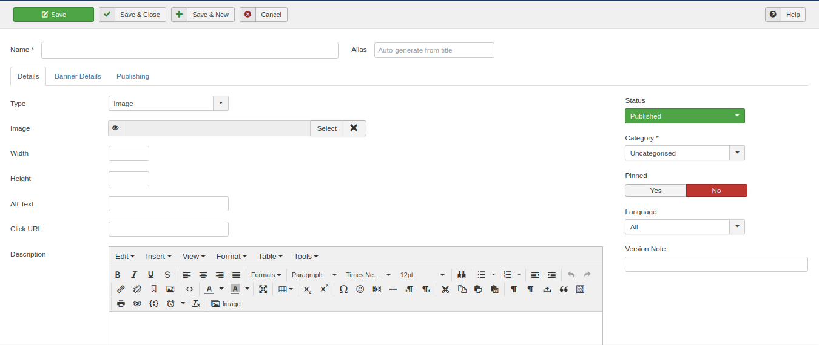Apply subscript formatting

coord(308,289)
